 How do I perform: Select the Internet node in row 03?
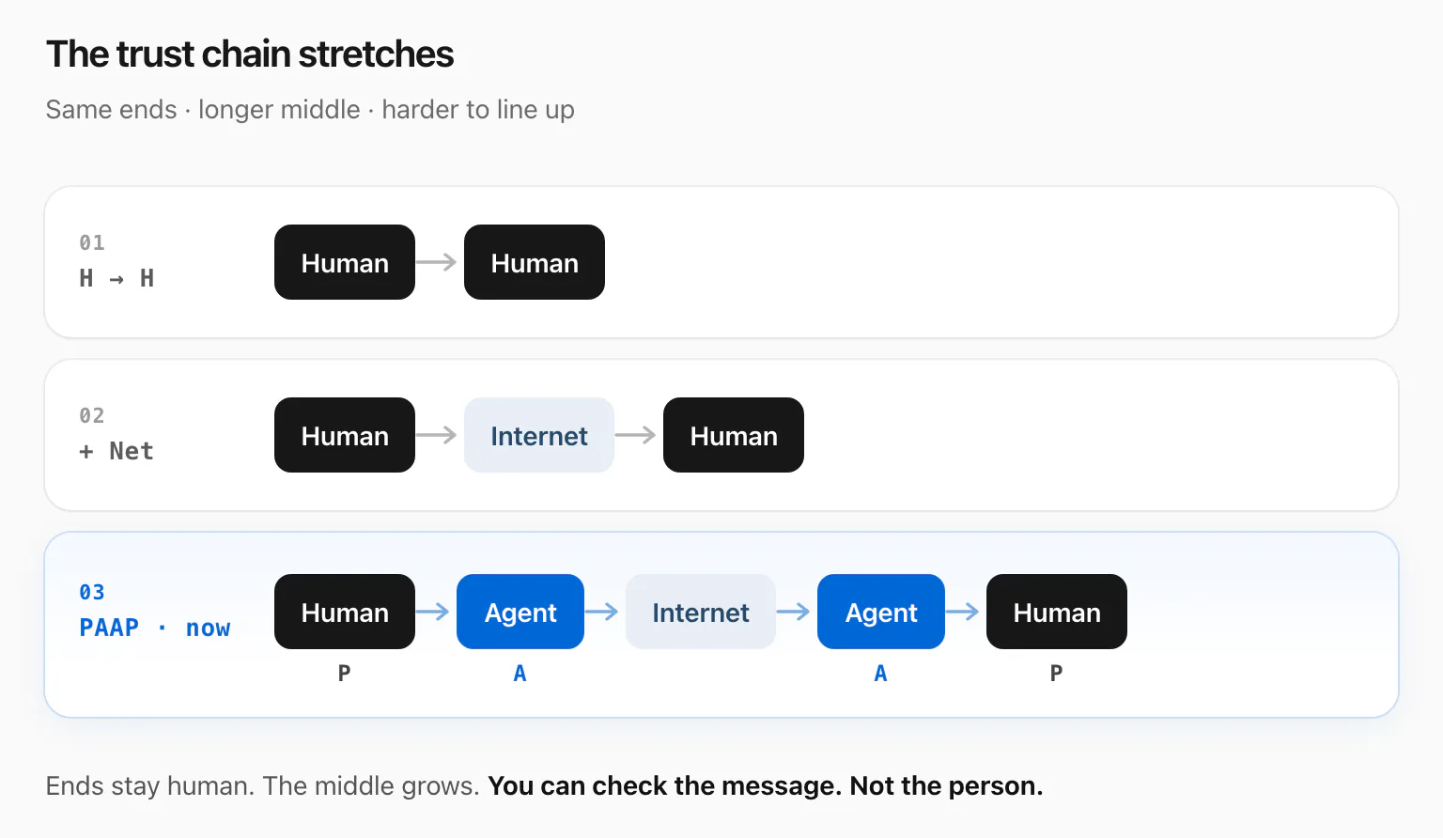coord(701,612)
